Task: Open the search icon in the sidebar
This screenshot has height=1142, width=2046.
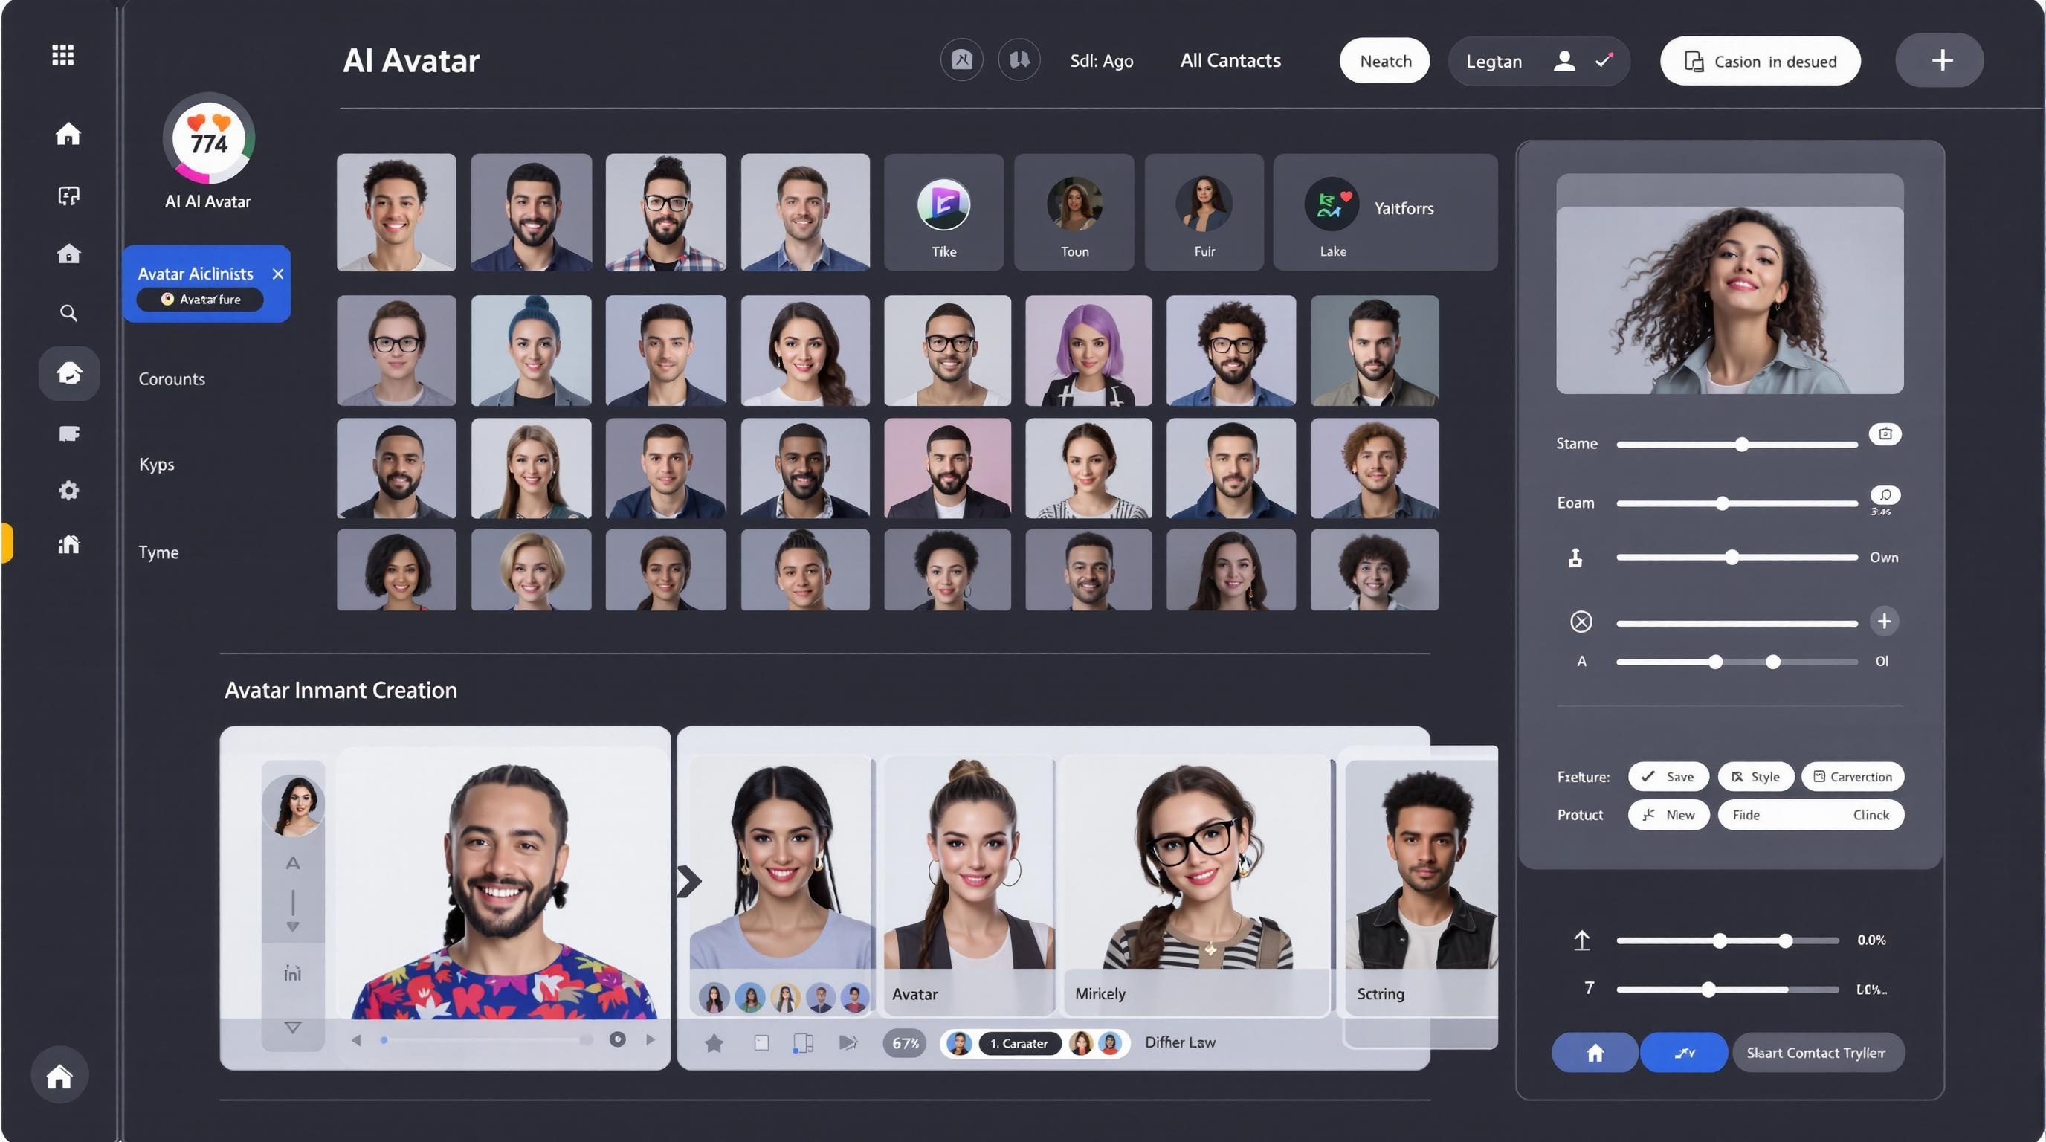Action: click(x=69, y=313)
